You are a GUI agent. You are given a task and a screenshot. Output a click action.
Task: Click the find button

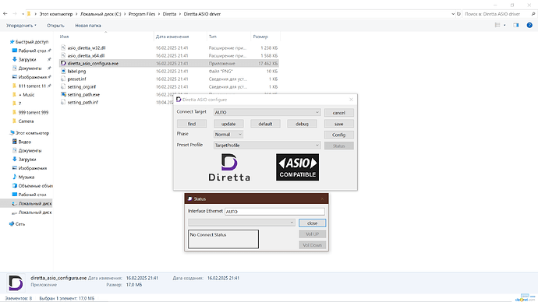click(x=192, y=124)
